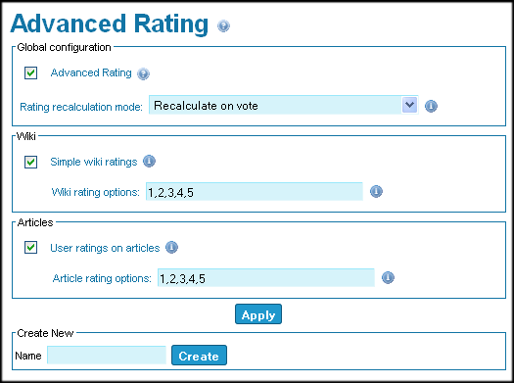Screen dimensions: 514x383
Task: Select the Recalculate on vote combo box
Action: point(284,105)
